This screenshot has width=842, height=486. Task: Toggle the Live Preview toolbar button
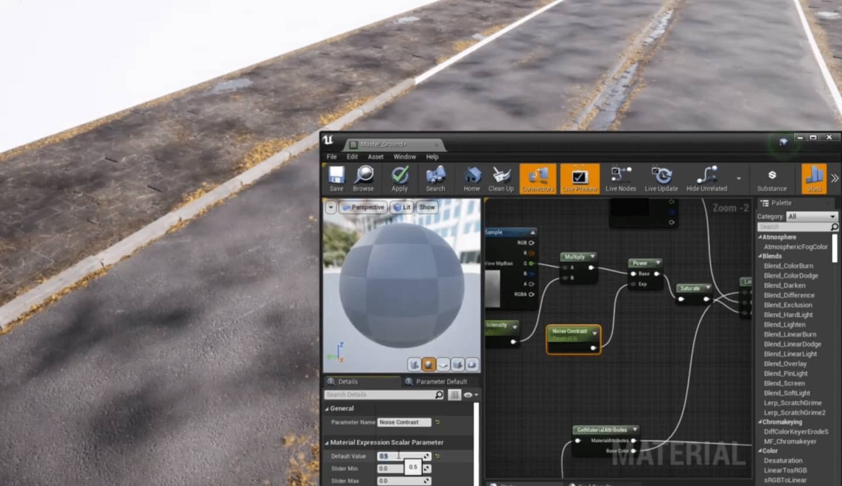coord(580,178)
